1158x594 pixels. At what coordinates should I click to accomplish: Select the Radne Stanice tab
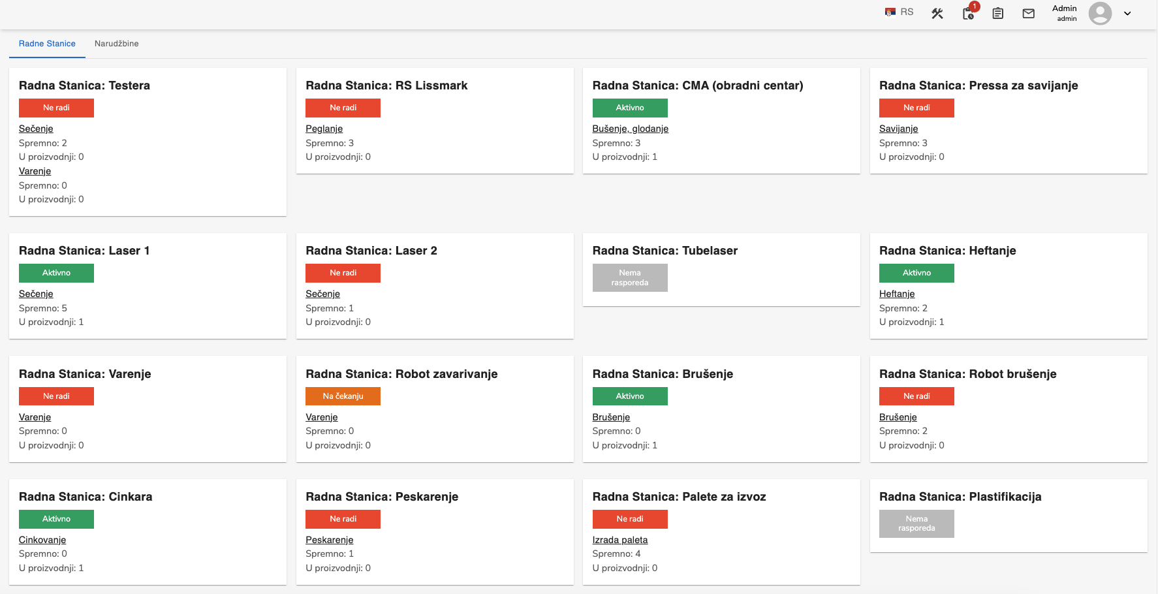(x=47, y=44)
